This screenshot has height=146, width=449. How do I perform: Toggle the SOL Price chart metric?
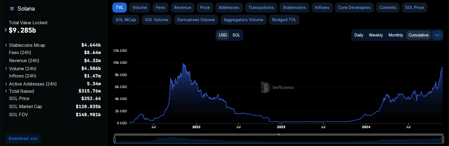click(414, 8)
